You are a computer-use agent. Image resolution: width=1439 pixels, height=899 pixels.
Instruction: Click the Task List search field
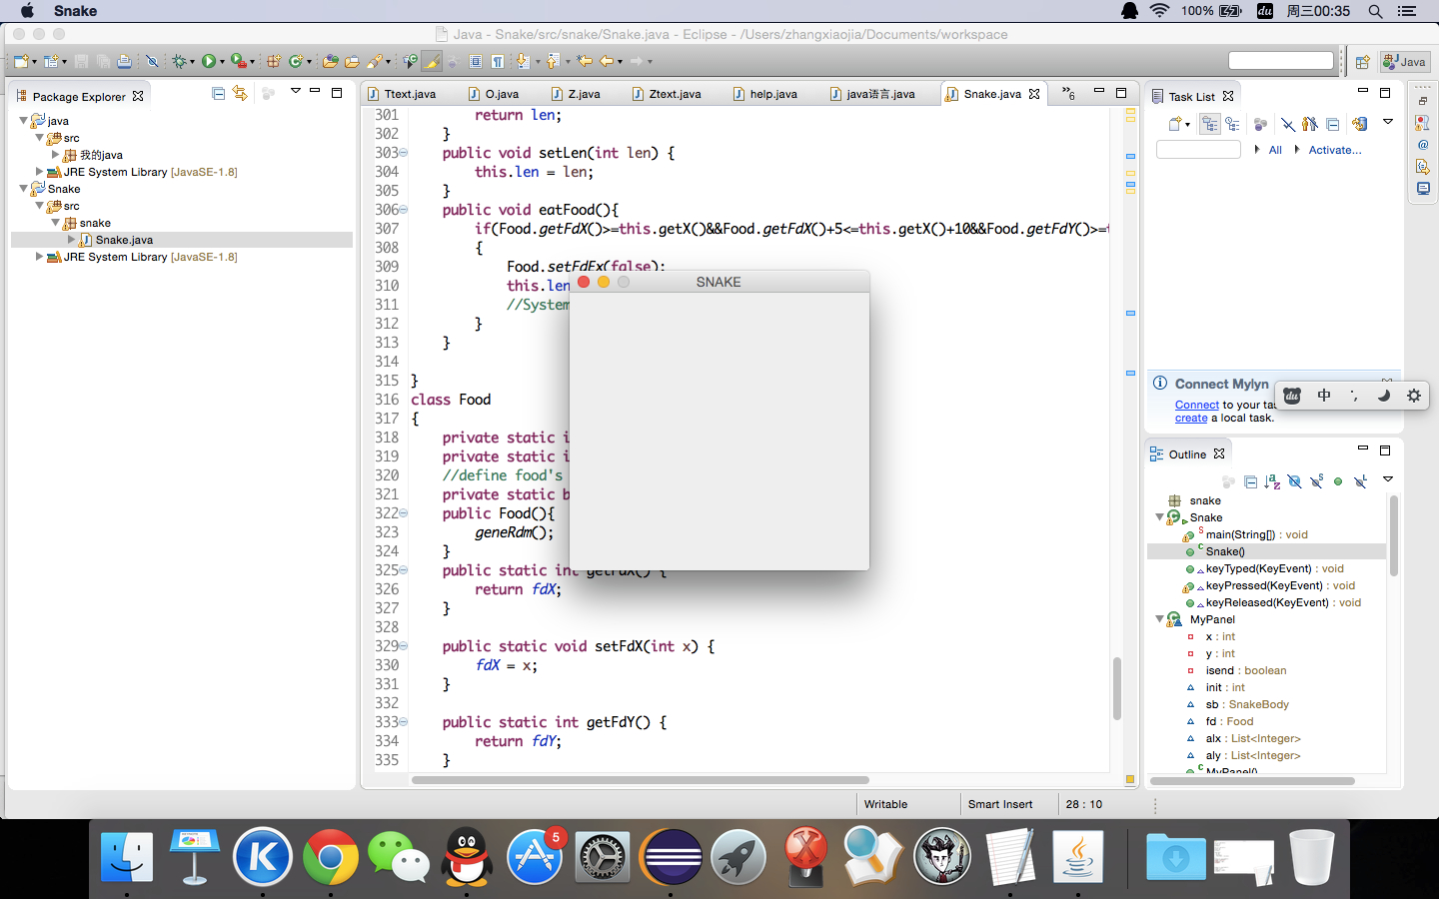[1197, 150]
